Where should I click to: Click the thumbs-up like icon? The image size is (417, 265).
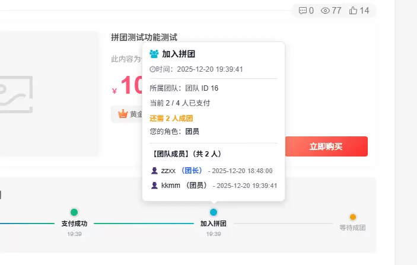(x=353, y=10)
